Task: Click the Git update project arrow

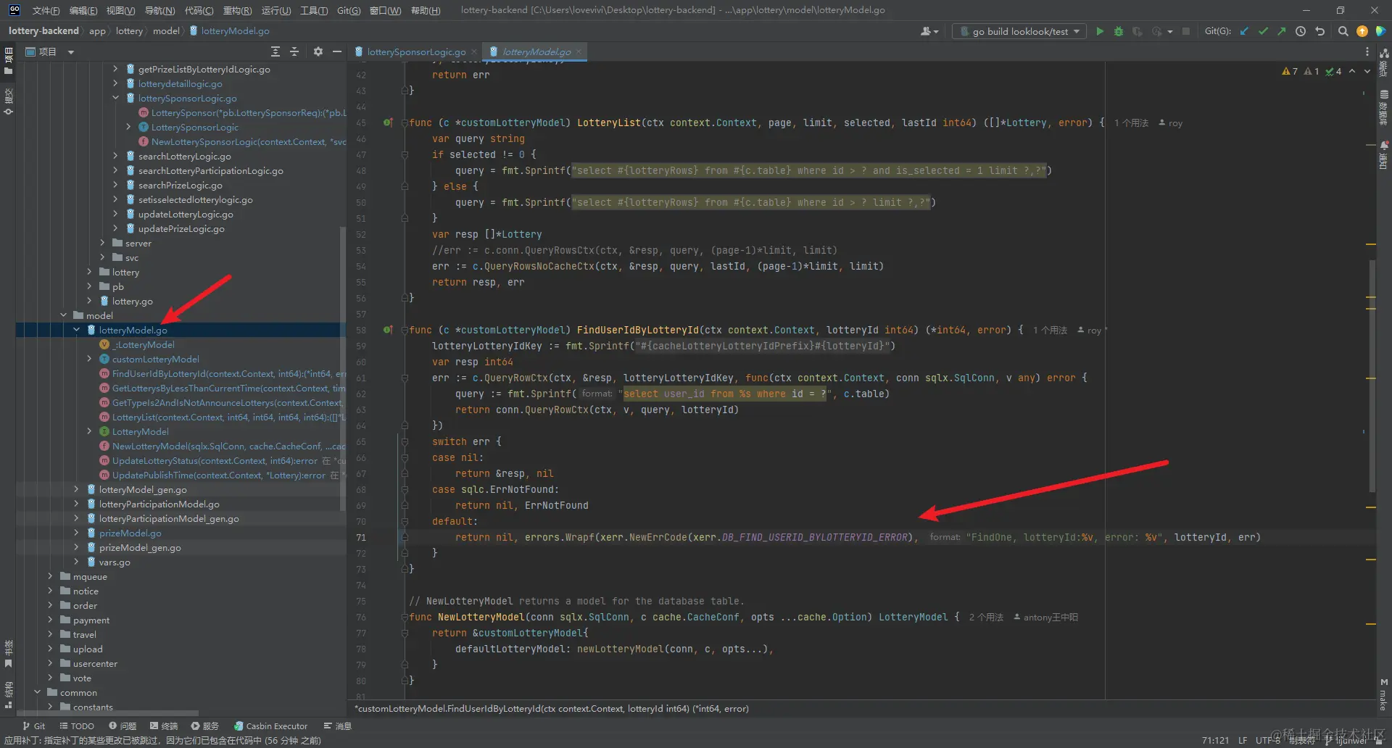Action: coord(1245,31)
